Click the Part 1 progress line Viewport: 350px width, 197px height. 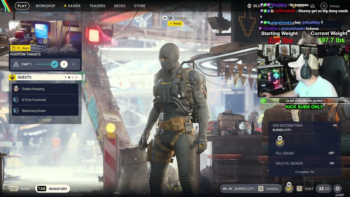(43, 64)
